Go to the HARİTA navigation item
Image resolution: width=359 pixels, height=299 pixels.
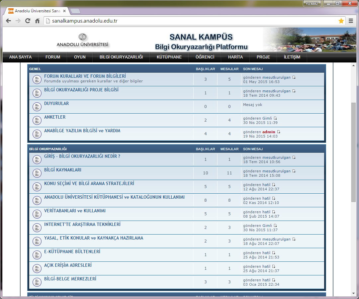click(x=235, y=57)
